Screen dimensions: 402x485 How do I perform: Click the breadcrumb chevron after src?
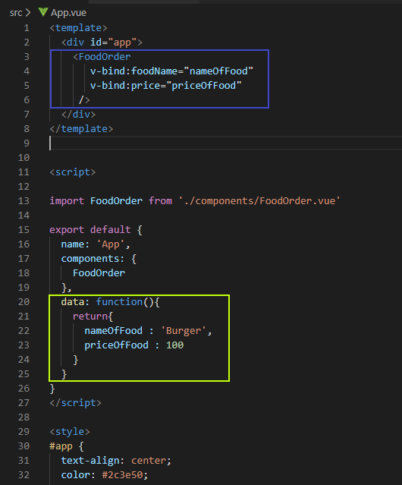pyautogui.click(x=28, y=13)
